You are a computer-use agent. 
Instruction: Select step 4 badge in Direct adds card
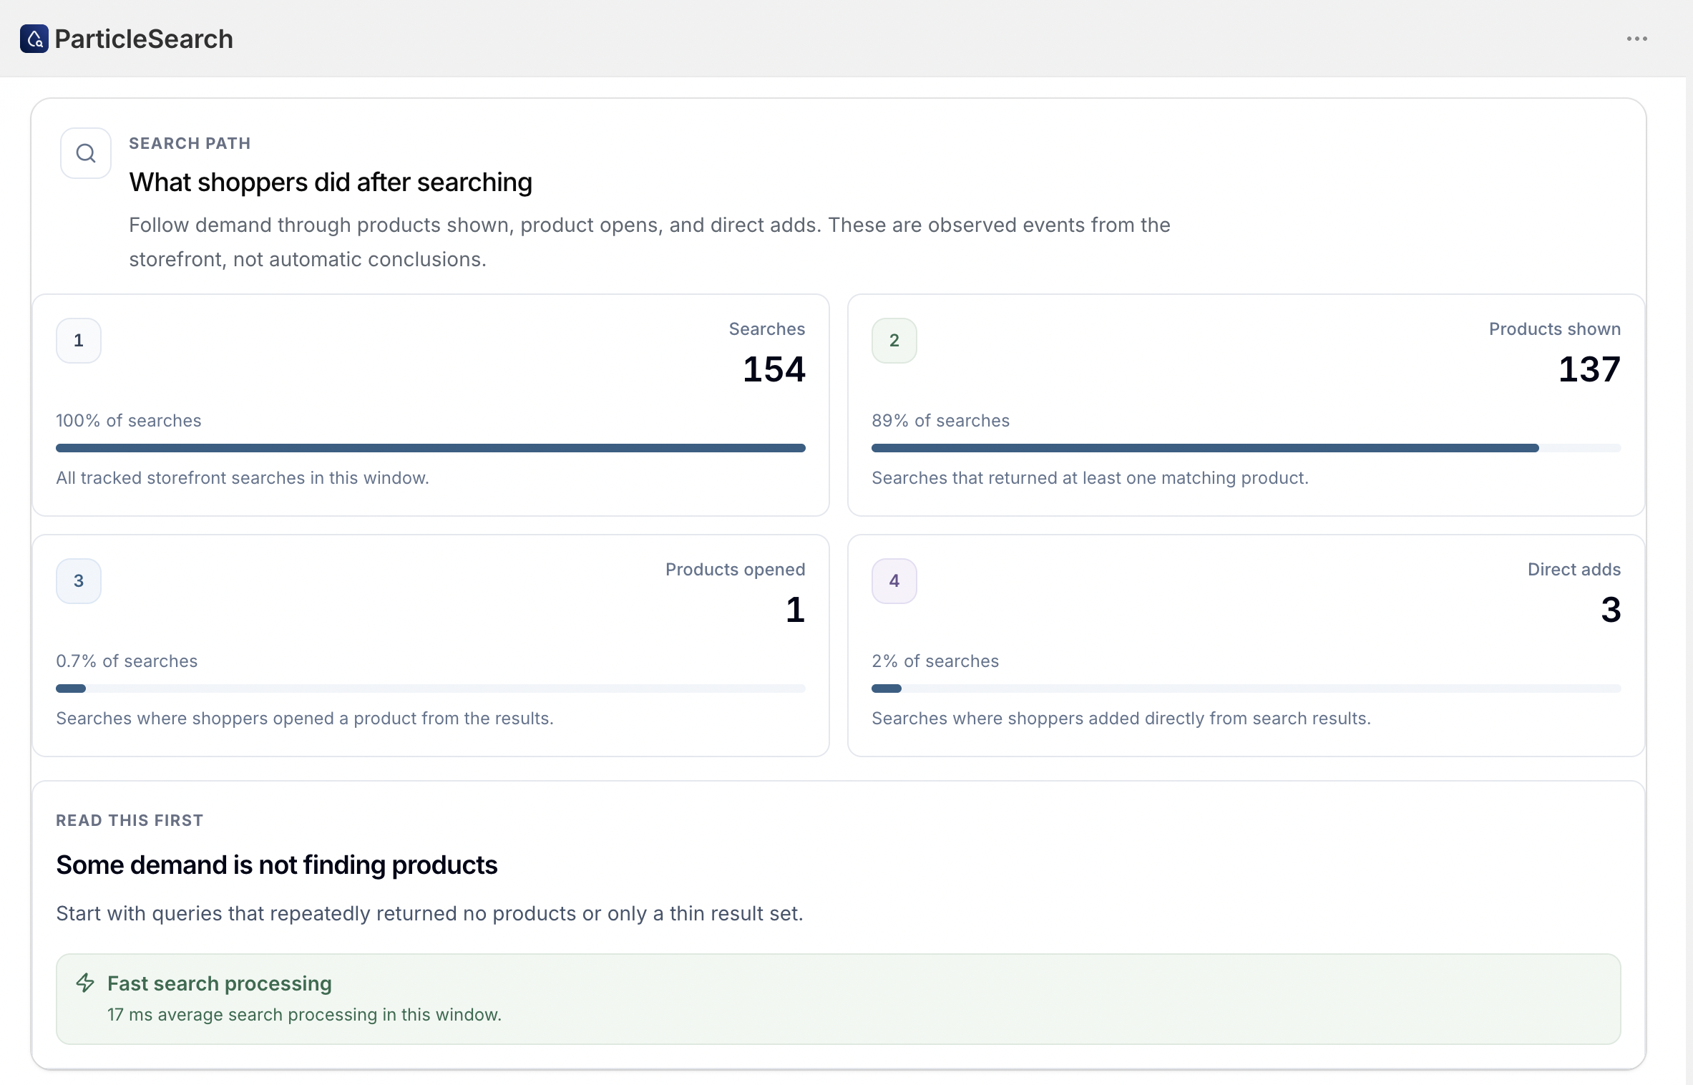(894, 581)
